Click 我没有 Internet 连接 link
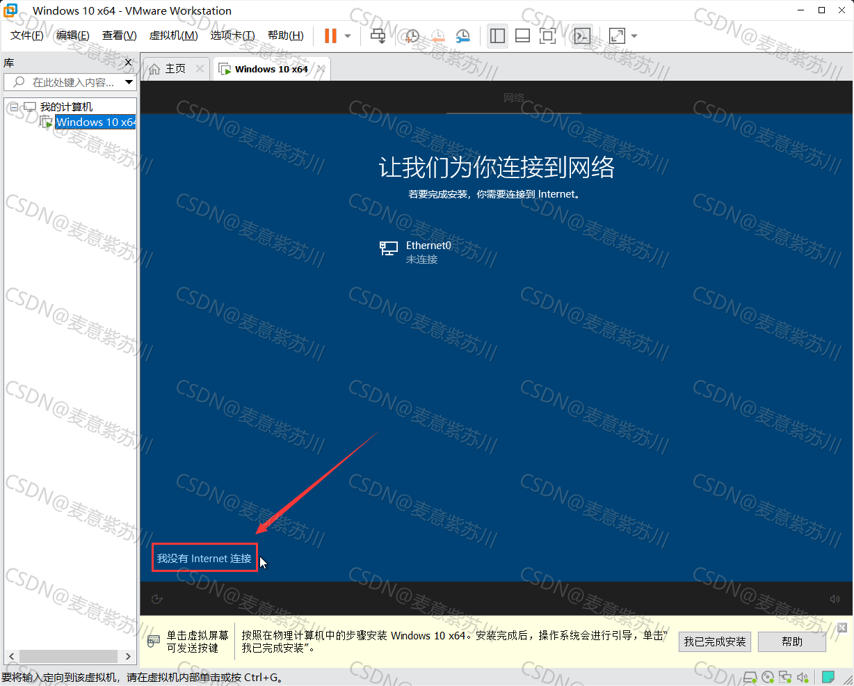This screenshot has height=686, width=854. point(204,559)
